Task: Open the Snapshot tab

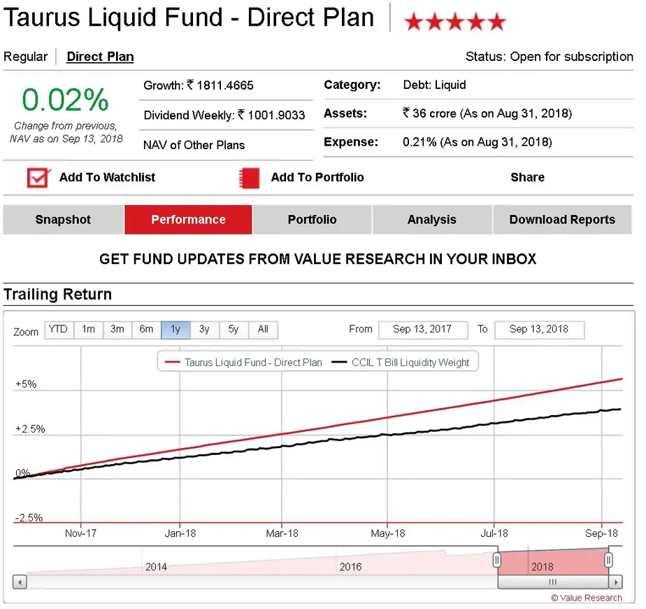Action: coord(63,220)
